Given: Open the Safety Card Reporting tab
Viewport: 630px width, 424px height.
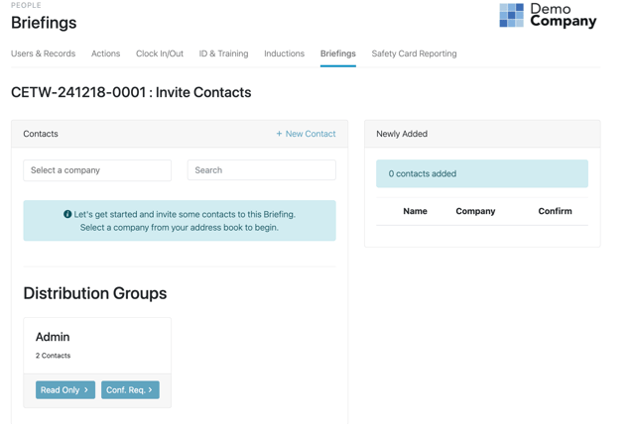Looking at the screenshot, I should click(415, 53).
